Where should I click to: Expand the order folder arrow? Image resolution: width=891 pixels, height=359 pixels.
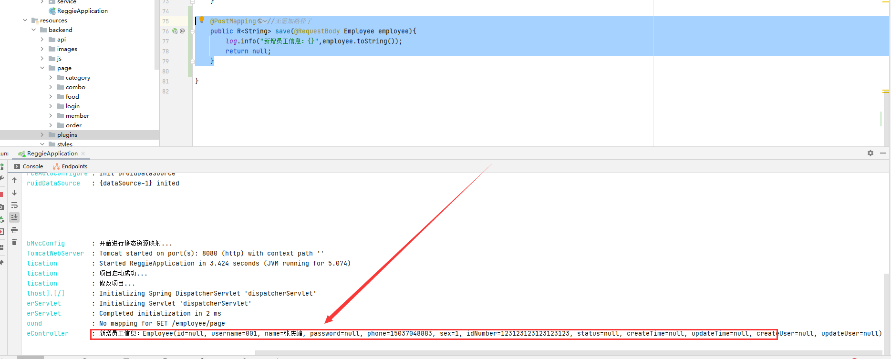pos(51,125)
